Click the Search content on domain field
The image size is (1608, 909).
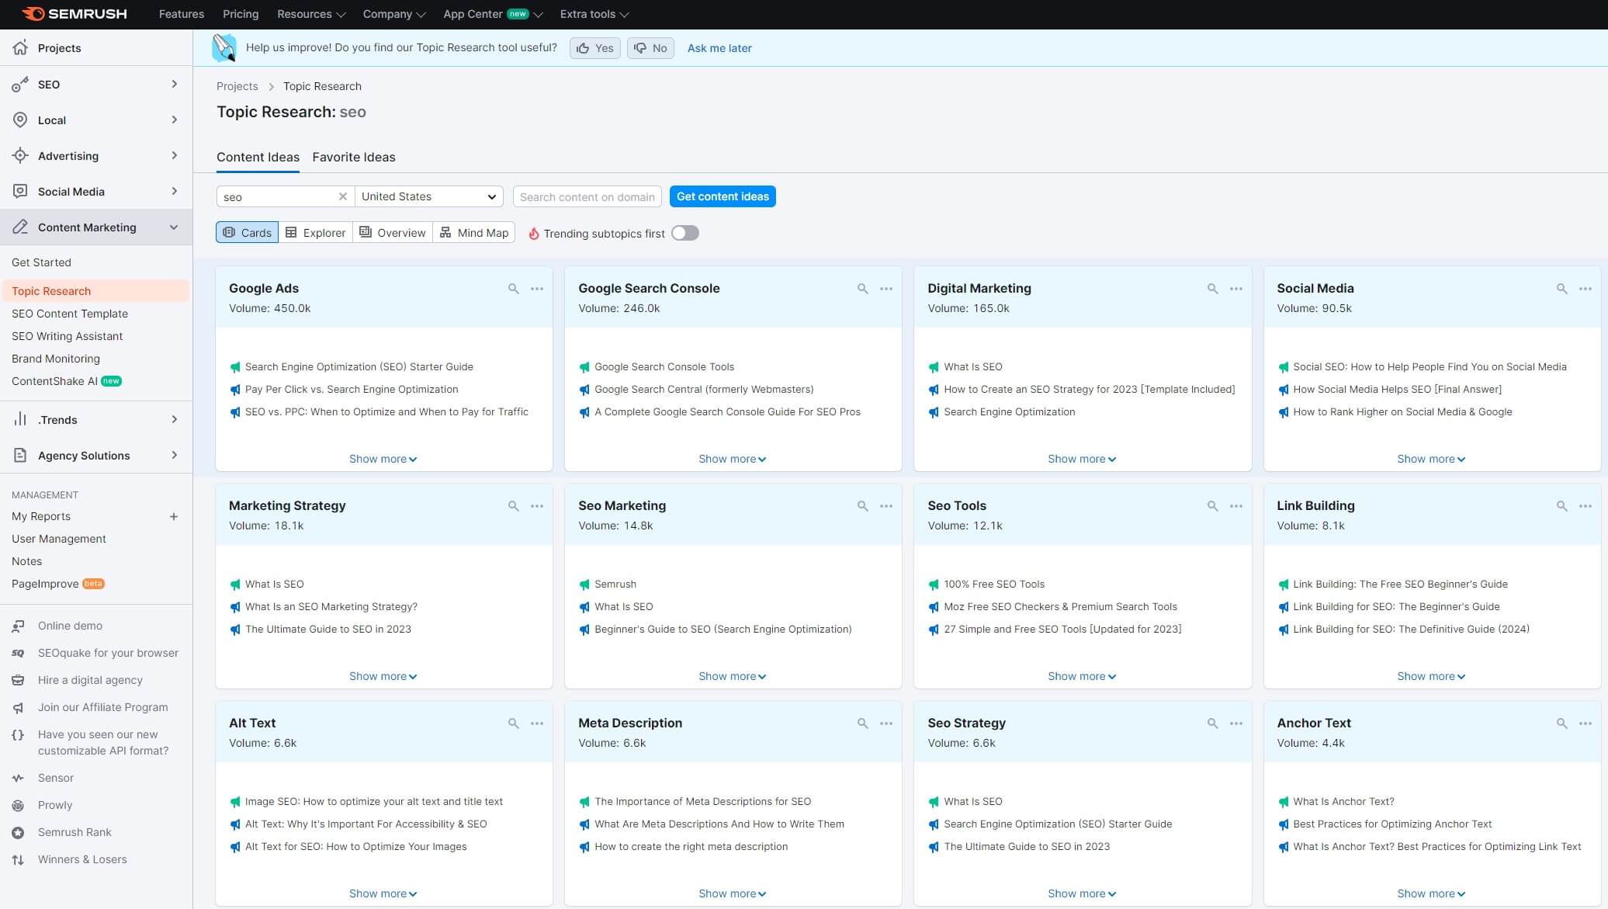pos(587,196)
